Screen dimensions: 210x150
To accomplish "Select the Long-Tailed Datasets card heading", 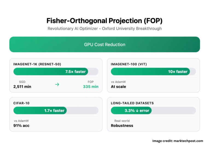I will pyautogui.click(x=132, y=103).
